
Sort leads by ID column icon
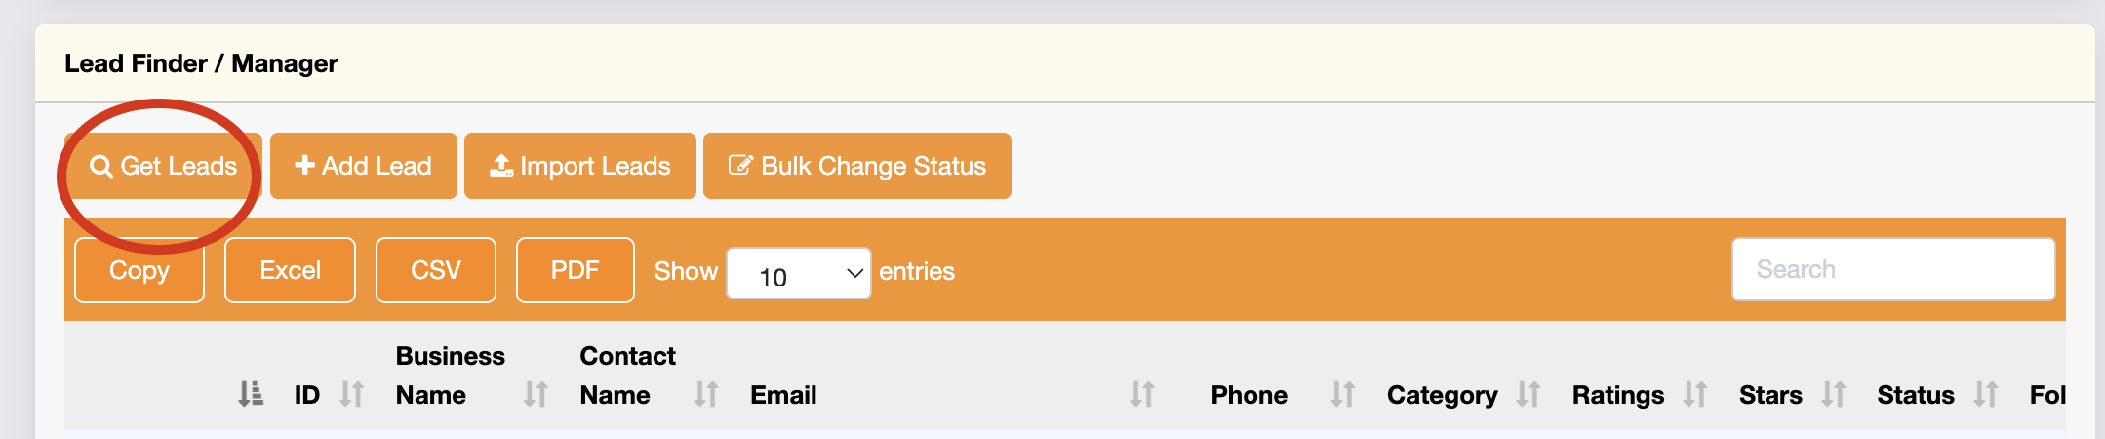[352, 394]
